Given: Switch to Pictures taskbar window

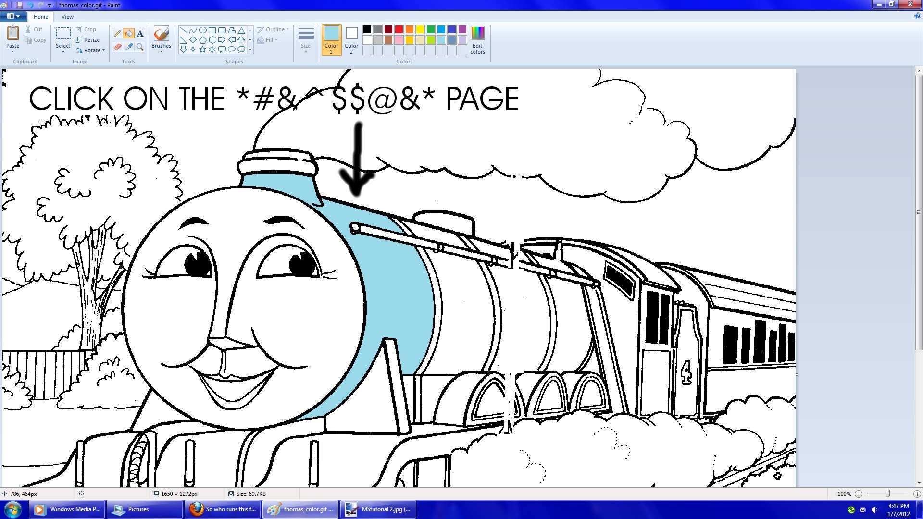Looking at the screenshot, I should [x=144, y=509].
